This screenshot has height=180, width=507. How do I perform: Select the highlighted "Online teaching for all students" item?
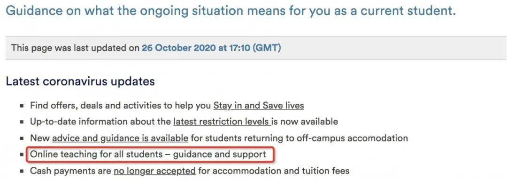pos(148,154)
